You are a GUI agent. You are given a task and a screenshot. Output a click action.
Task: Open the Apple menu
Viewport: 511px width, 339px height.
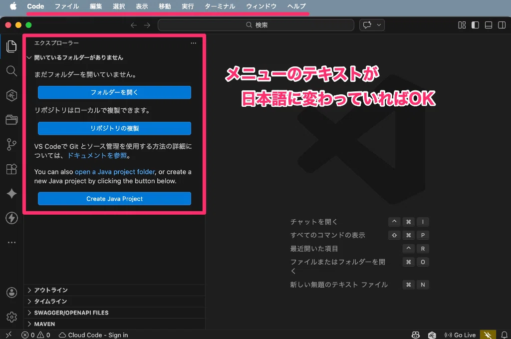tap(13, 6)
